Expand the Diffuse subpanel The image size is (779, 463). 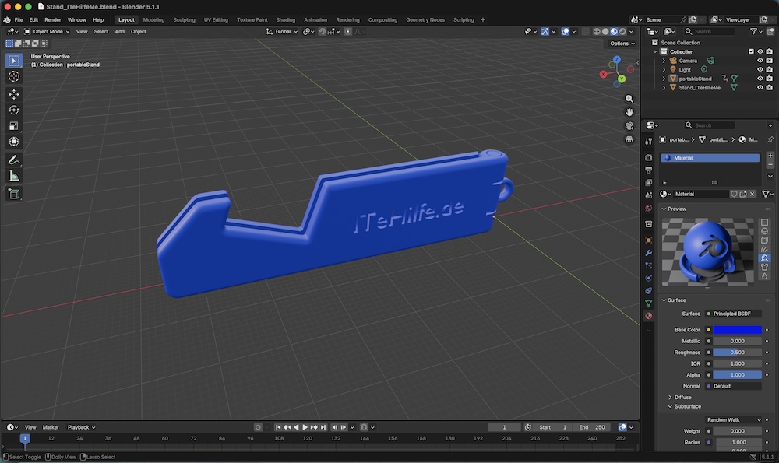point(670,398)
